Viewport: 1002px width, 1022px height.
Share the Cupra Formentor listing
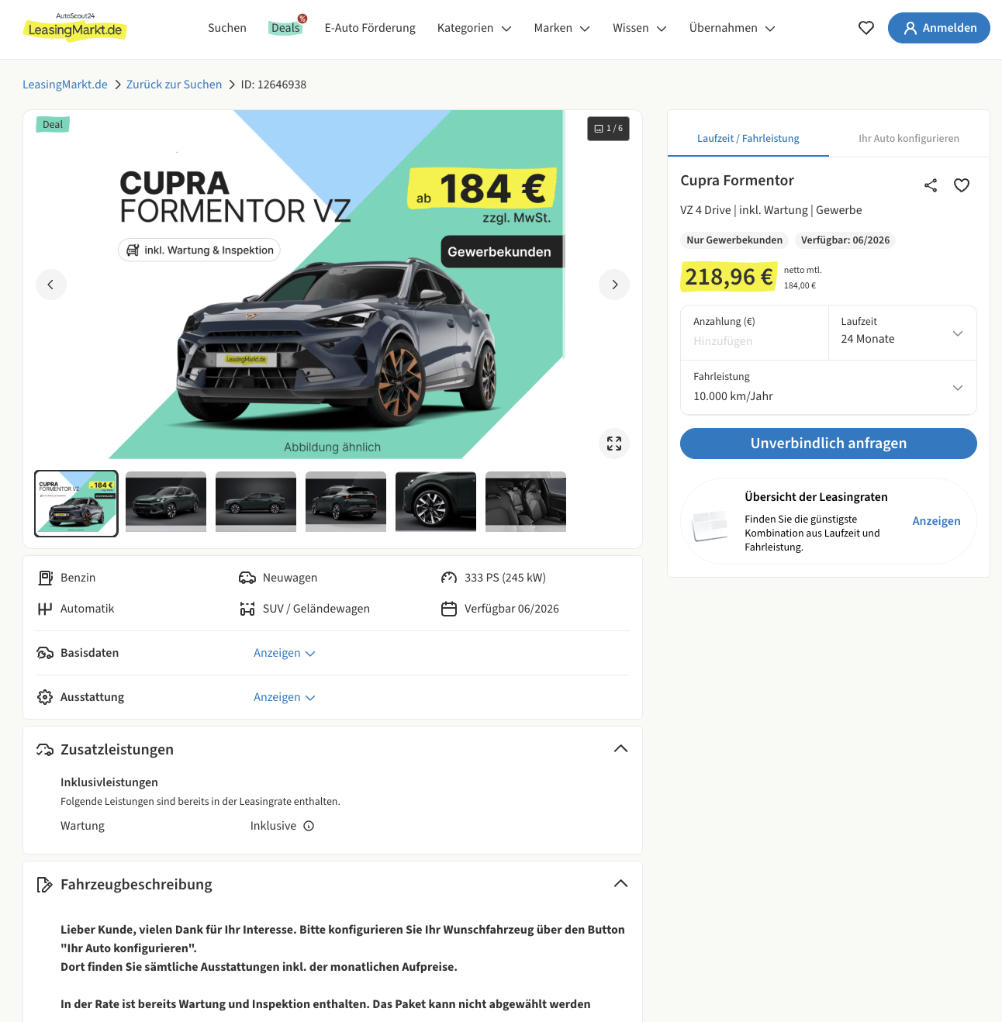point(931,185)
